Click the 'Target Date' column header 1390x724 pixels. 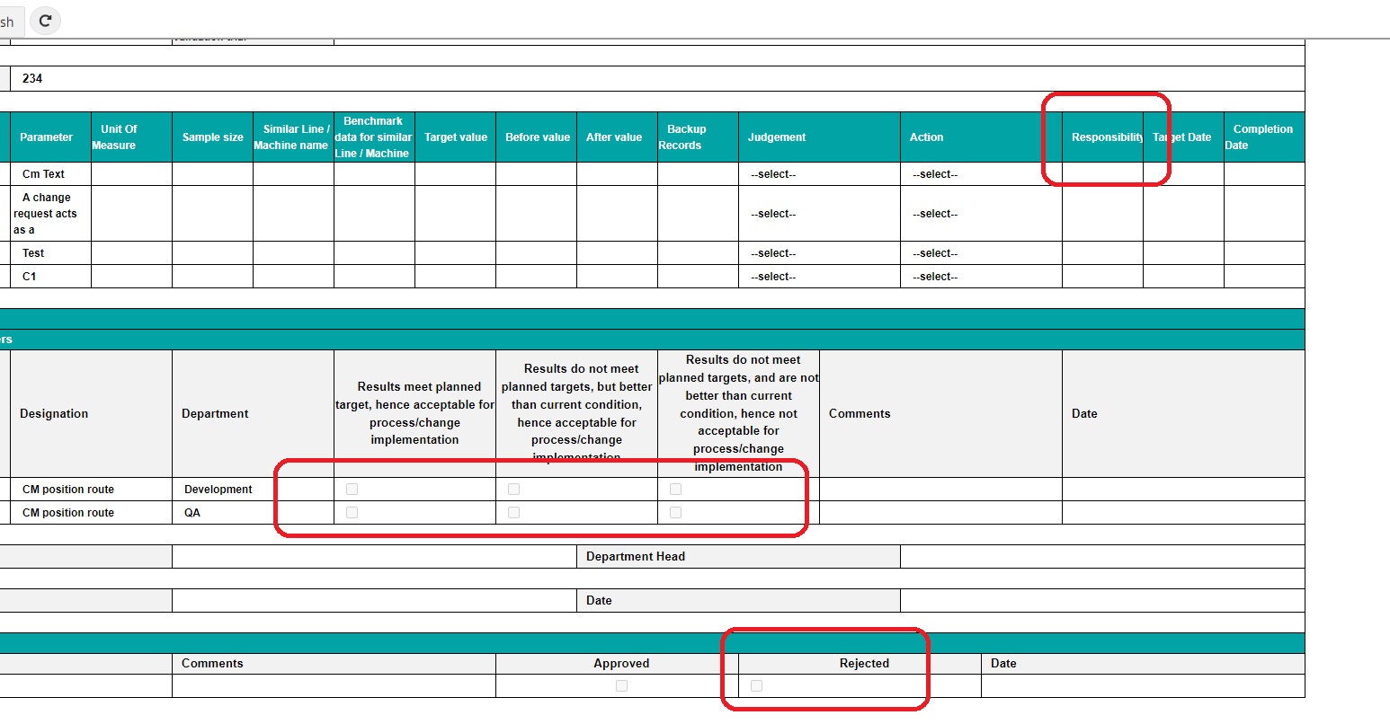(1182, 137)
